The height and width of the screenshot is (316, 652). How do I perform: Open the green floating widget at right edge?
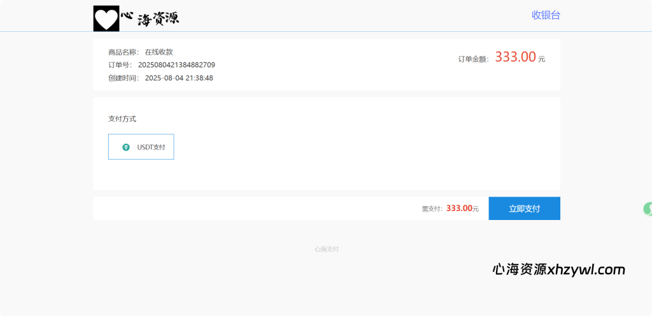648,209
